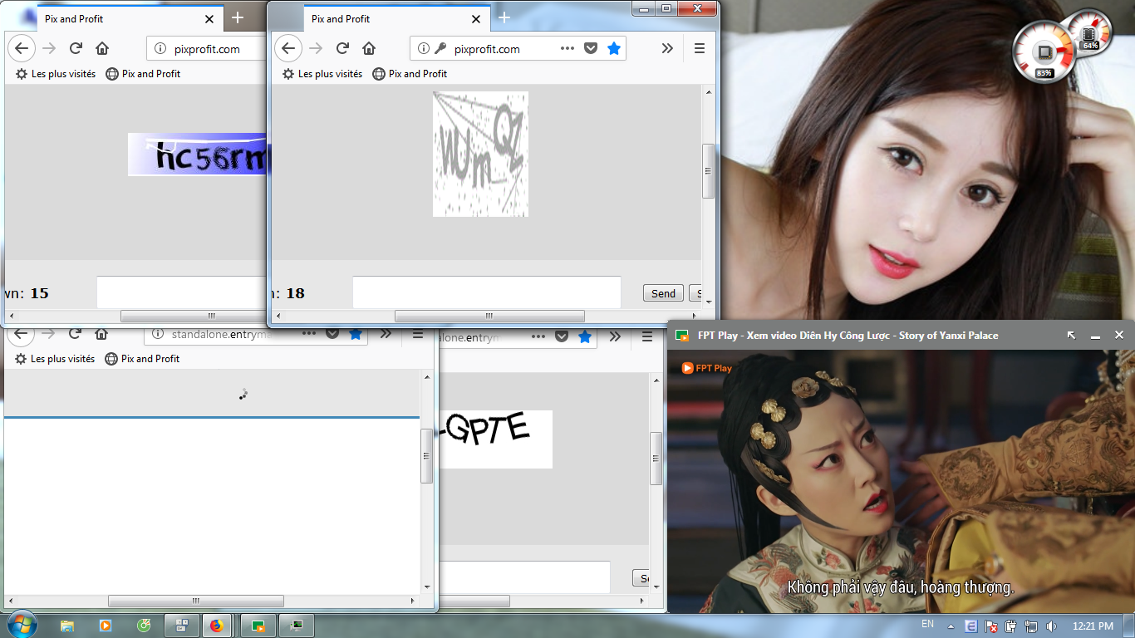
Task: Click the captcha text input beside counter 18
Action: pos(486,292)
